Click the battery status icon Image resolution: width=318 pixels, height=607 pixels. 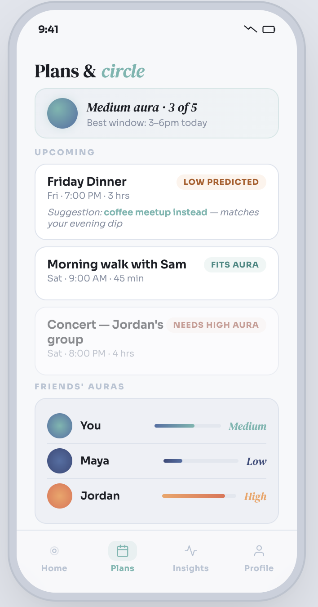tap(269, 30)
